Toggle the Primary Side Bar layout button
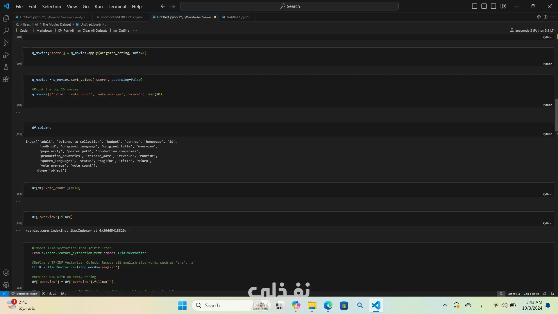Image resolution: width=558 pixels, height=314 pixels. point(475,6)
